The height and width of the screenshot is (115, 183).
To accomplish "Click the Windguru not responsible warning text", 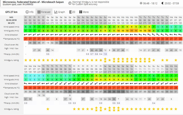I will click(91, 3).
